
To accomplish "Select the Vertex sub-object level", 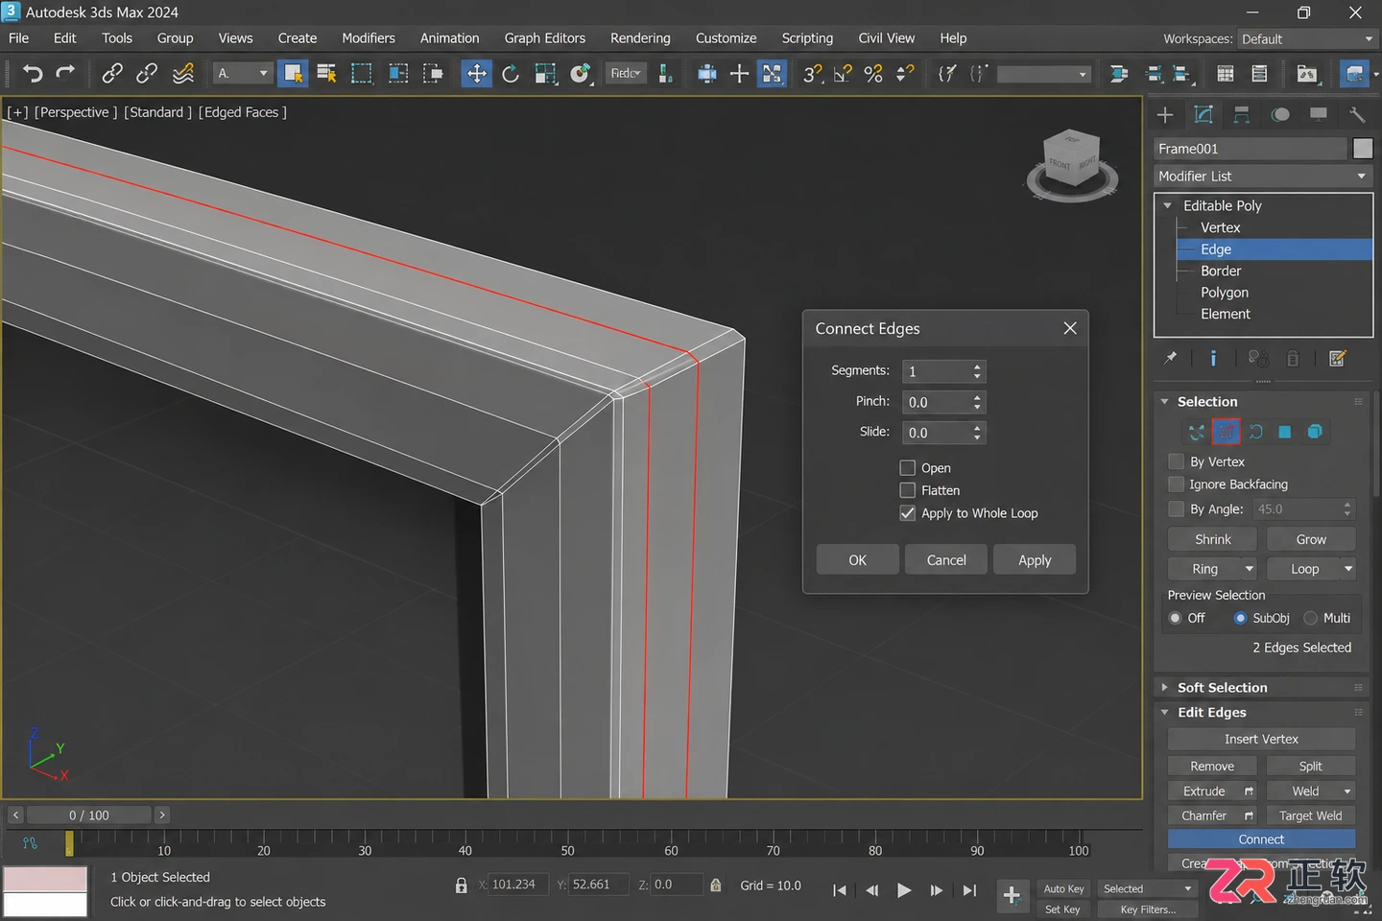I will pyautogui.click(x=1221, y=228).
